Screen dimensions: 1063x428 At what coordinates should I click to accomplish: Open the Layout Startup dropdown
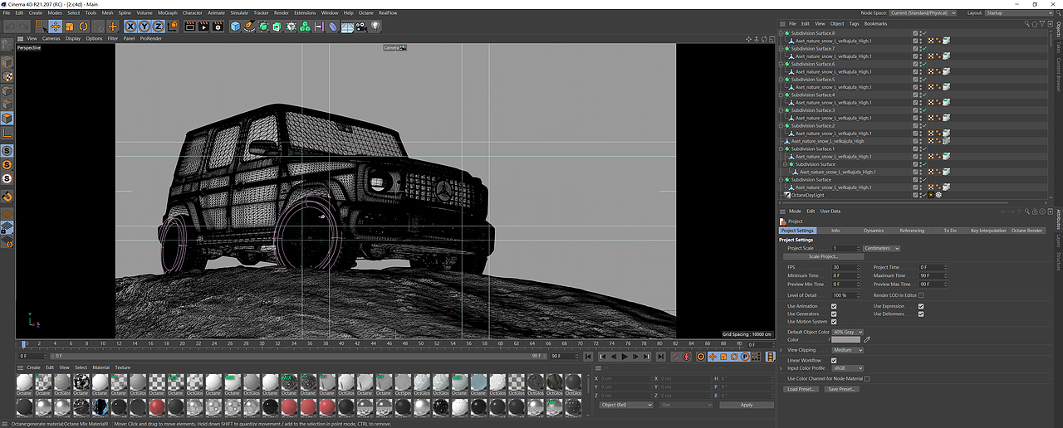(1020, 12)
